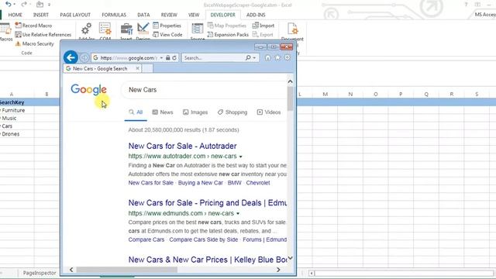
Task: Select the PageInspector sheet tab
Action: (x=40, y=273)
